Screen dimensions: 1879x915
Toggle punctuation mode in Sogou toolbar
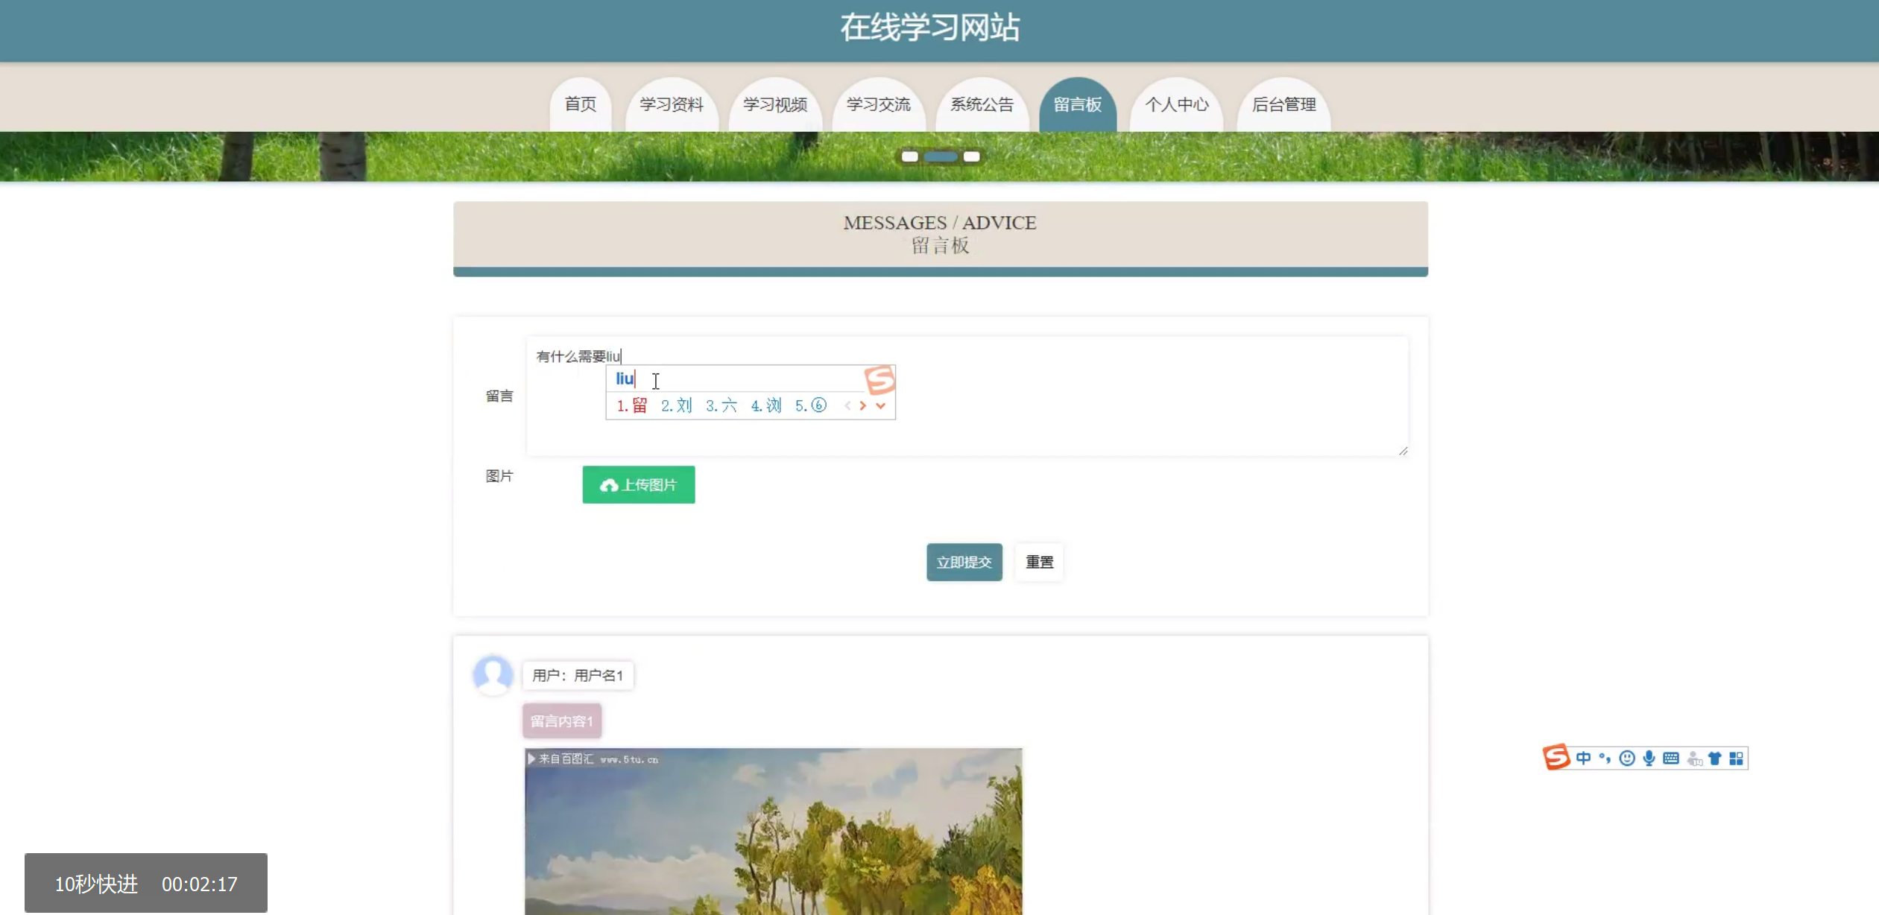pos(1605,758)
